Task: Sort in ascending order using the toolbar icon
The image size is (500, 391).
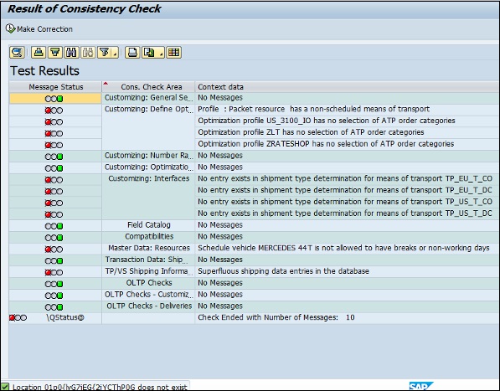Action: coord(39,52)
